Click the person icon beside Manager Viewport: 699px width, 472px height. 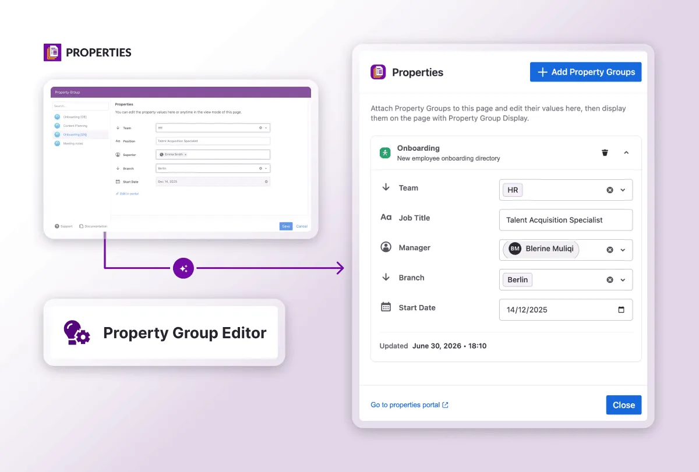386,247
